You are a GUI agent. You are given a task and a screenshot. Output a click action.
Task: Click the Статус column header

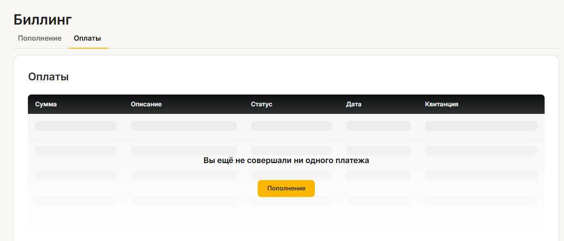[x=261, y=104]
